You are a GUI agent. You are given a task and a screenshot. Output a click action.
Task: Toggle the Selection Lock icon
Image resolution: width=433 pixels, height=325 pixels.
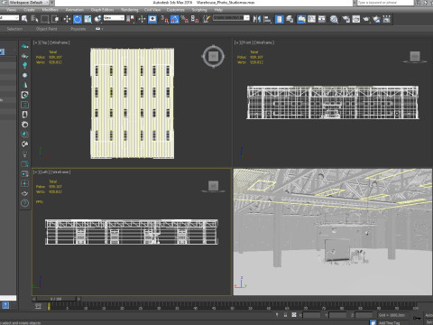point(285,315)
